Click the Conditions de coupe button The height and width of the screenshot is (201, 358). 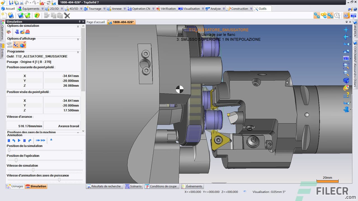162,186
